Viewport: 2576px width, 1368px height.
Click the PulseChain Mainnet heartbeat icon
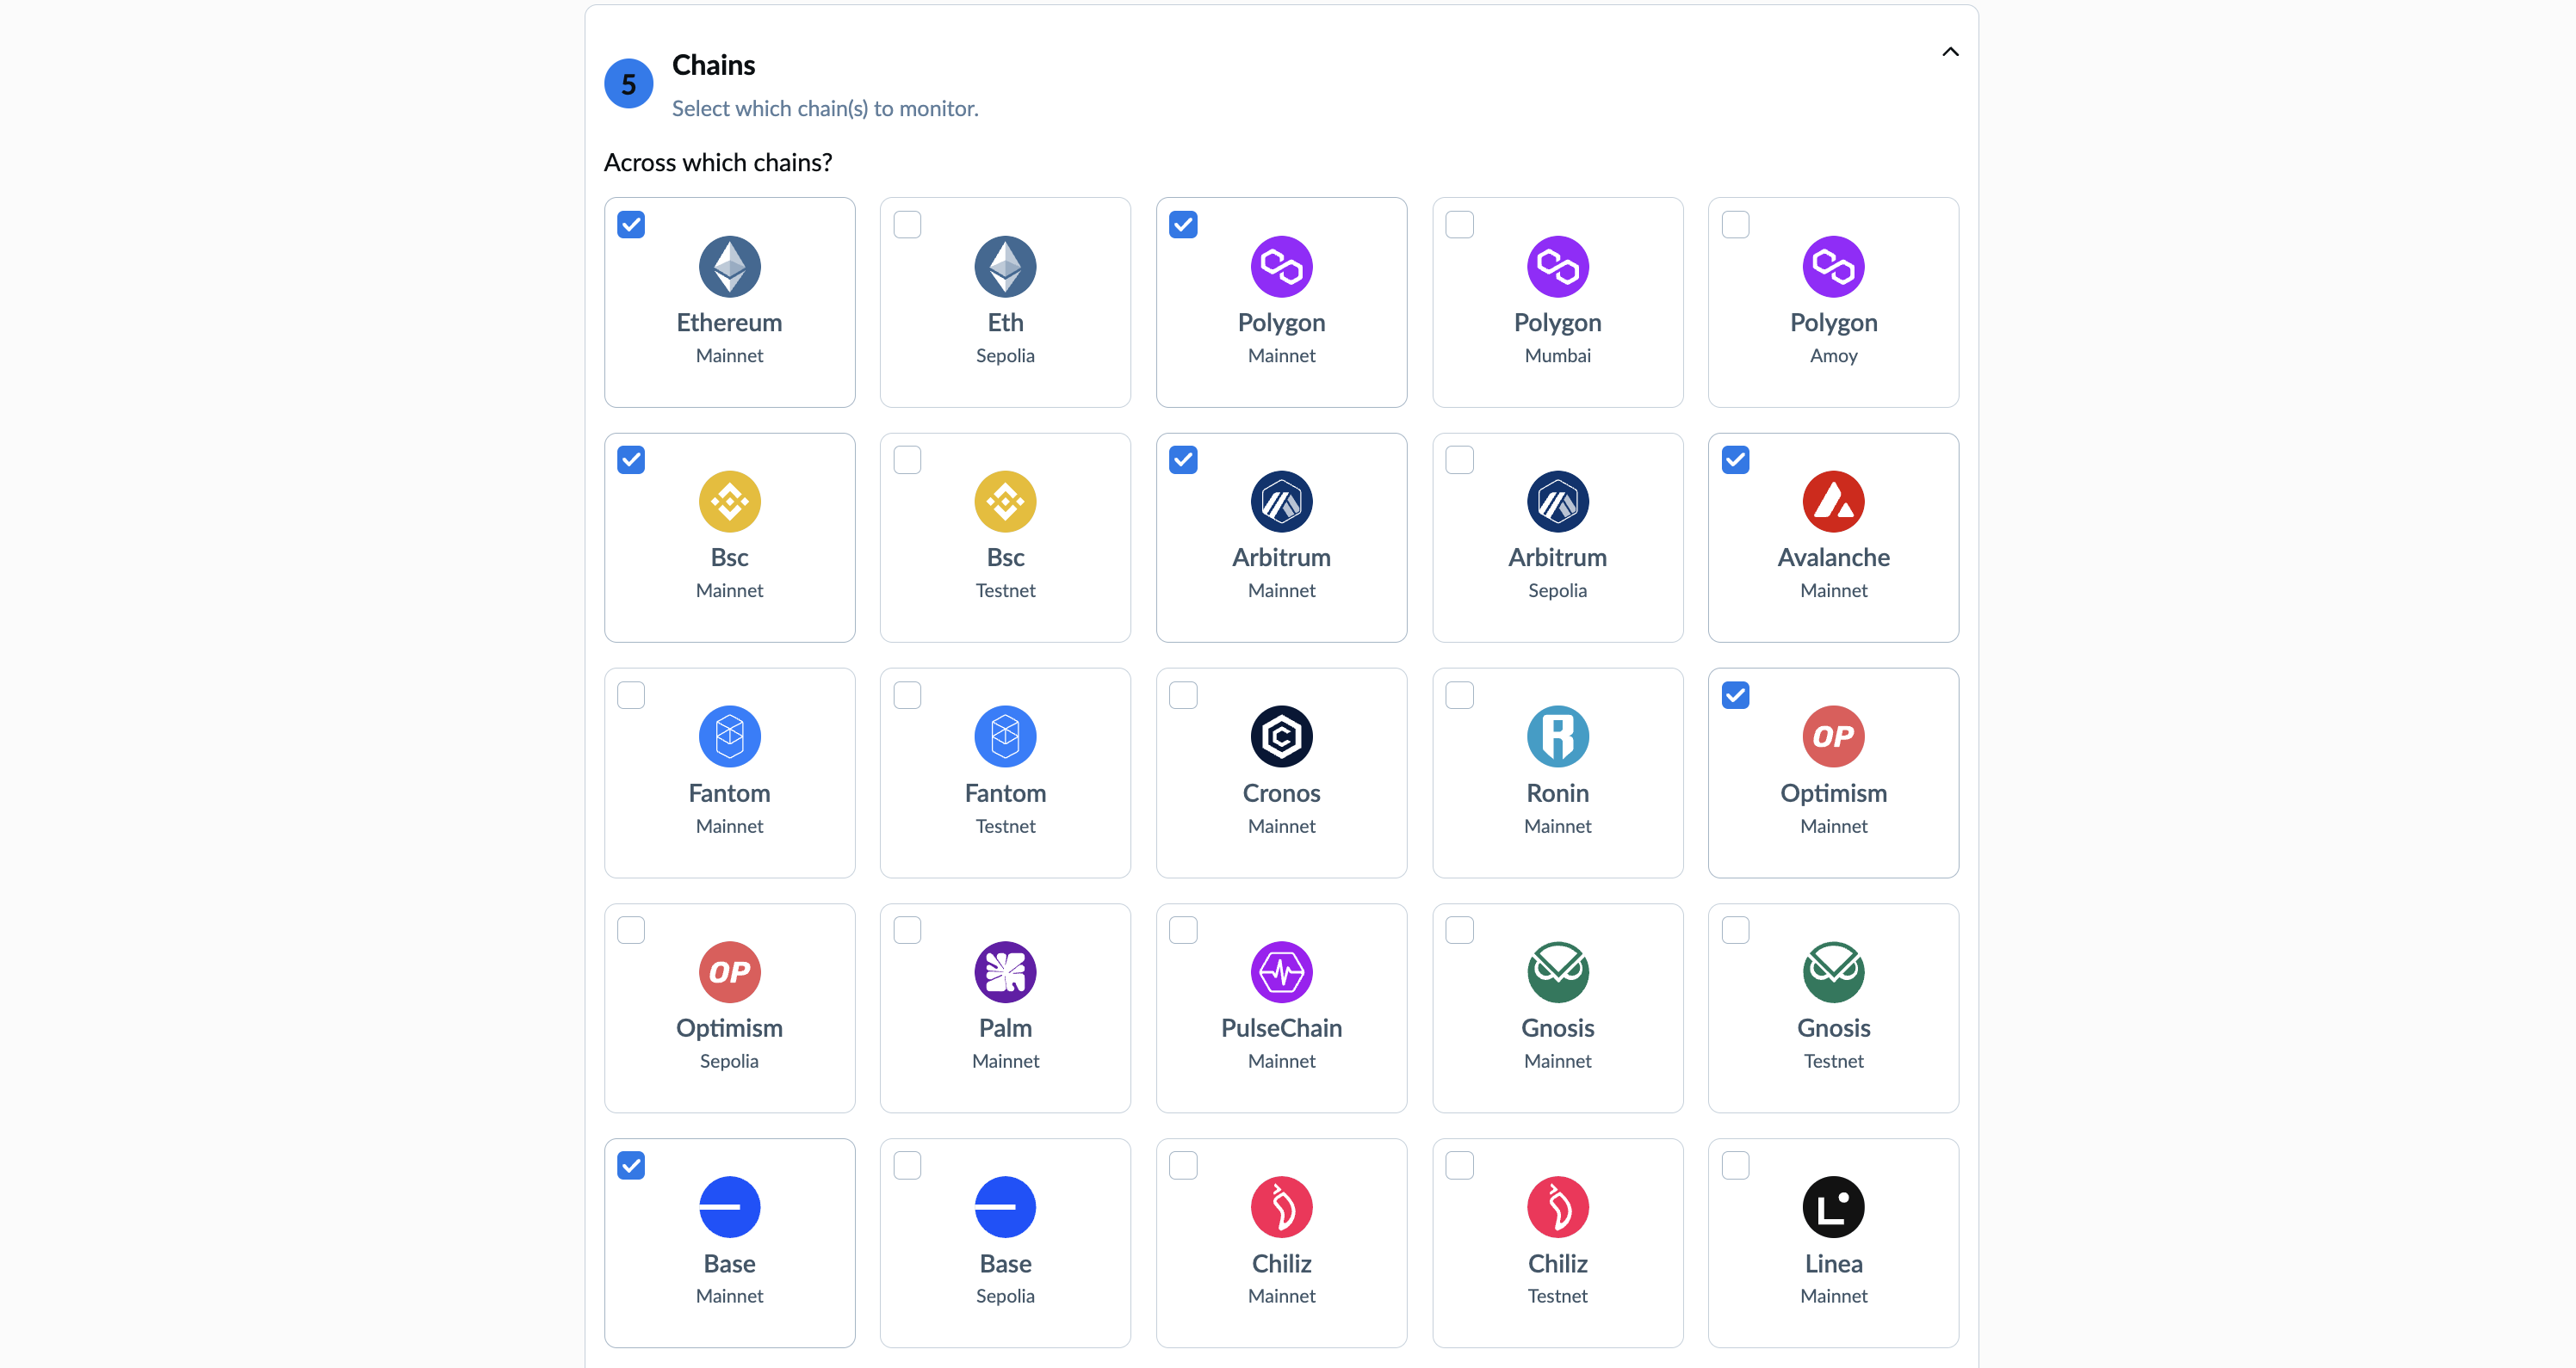point(1281,971)
